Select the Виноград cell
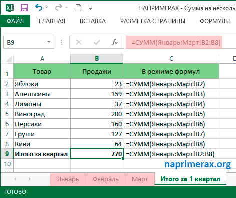Viewport: 236px width, 198px height. tap(42, 114)
